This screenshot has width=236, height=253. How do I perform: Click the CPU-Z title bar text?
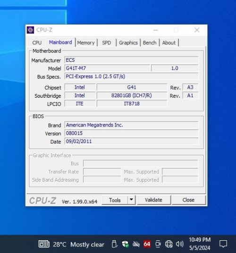44,30
